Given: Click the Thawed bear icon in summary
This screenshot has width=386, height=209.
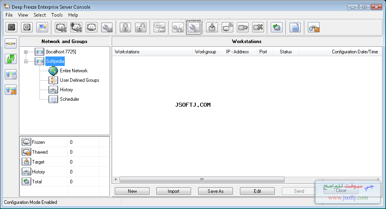Looking at the screenshot, I should (x=26, y=152).
